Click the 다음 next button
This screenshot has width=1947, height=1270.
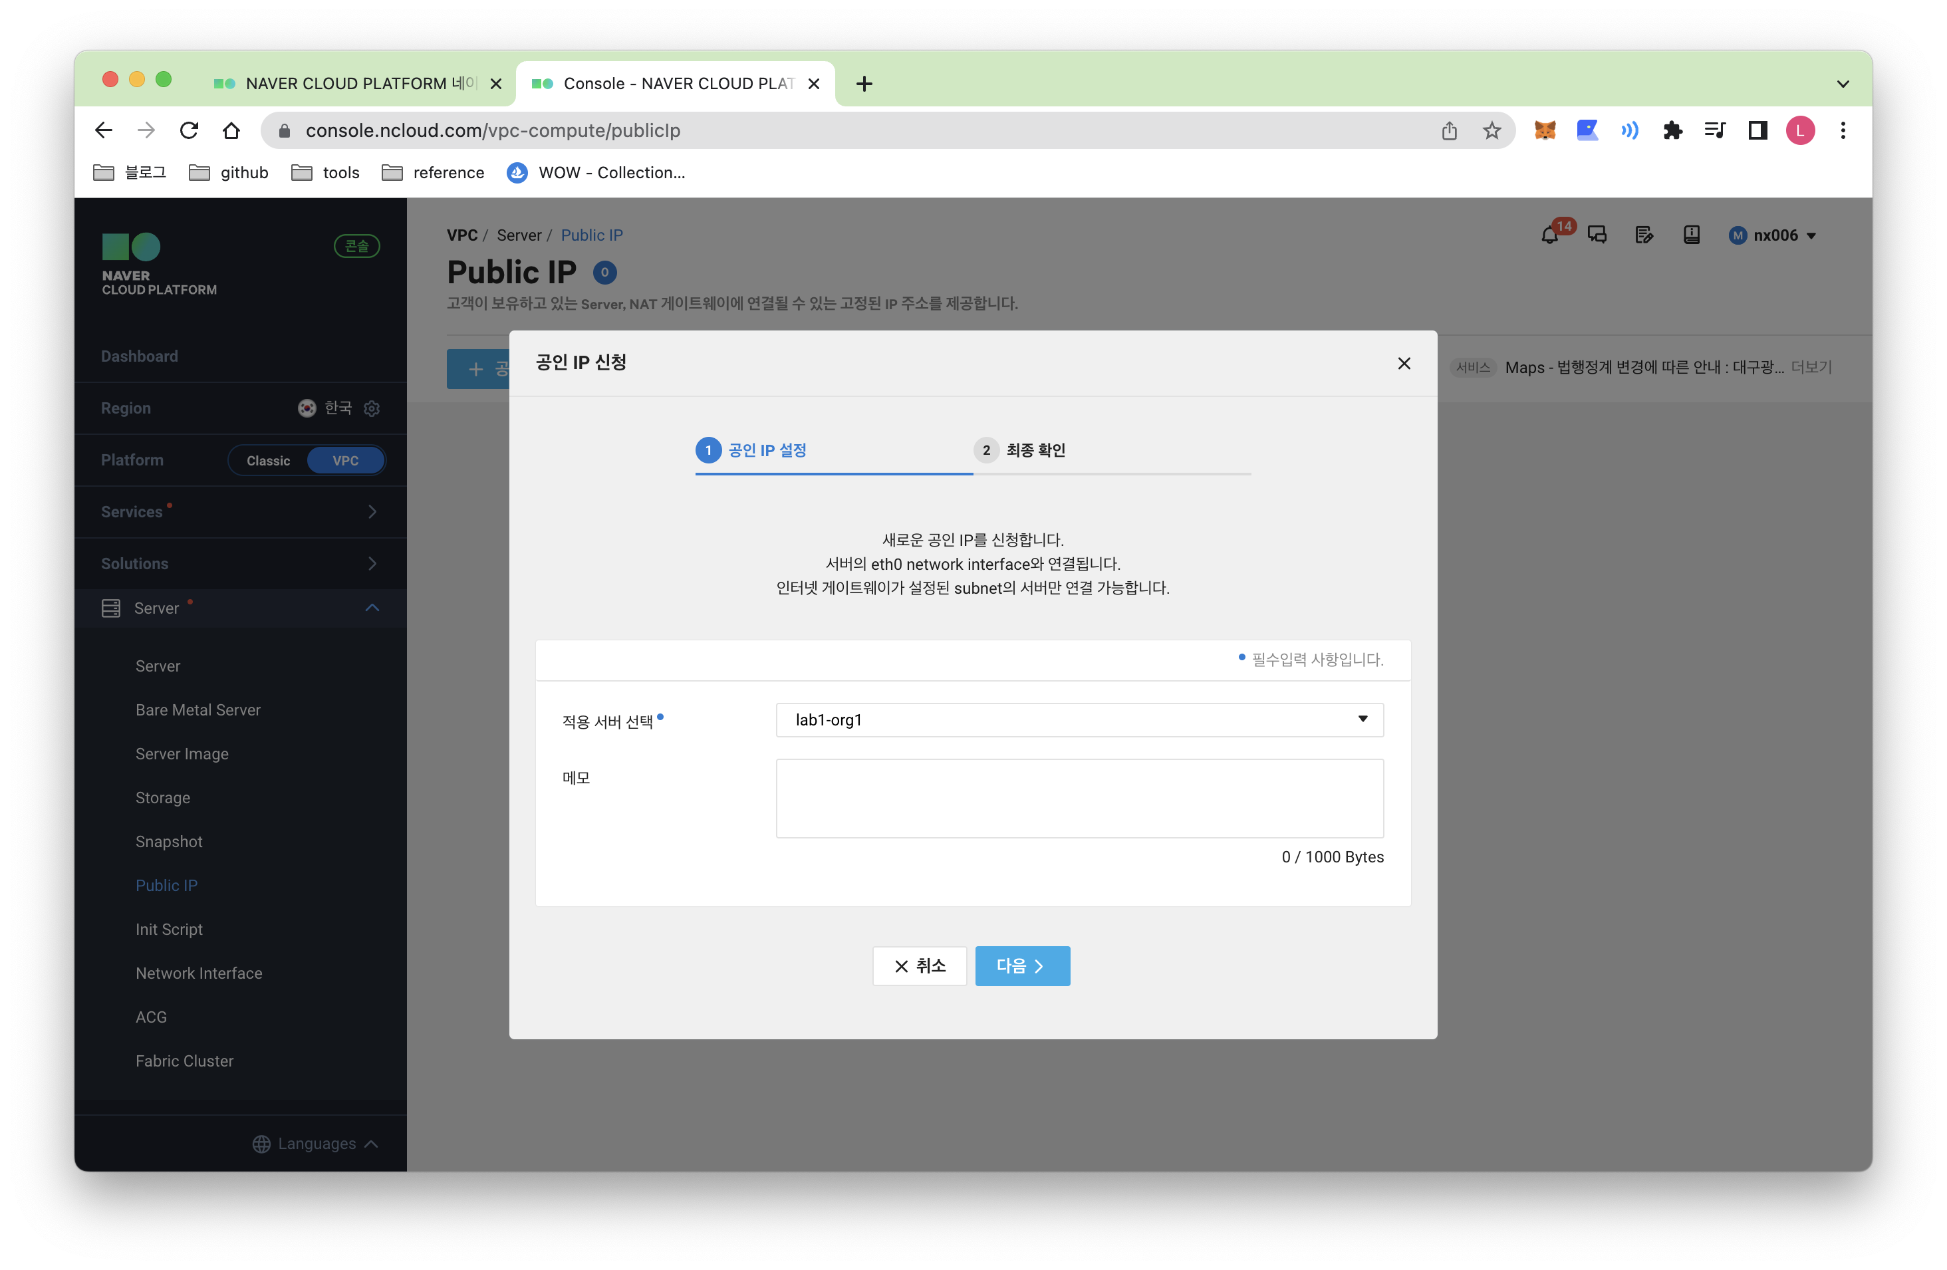1022,965
